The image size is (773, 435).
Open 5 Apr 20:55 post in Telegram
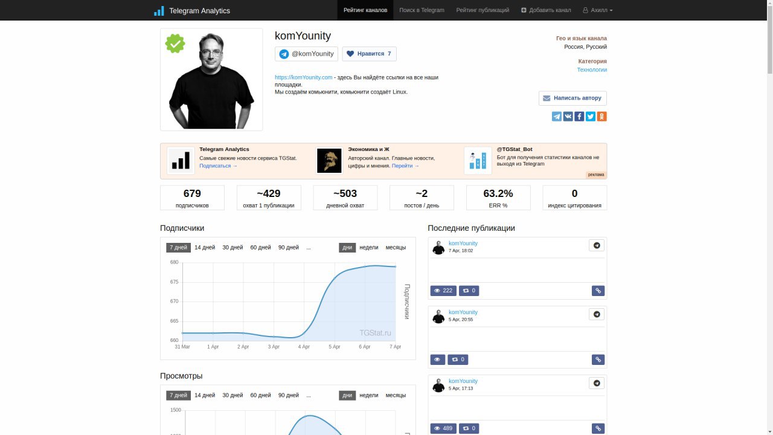597,314
